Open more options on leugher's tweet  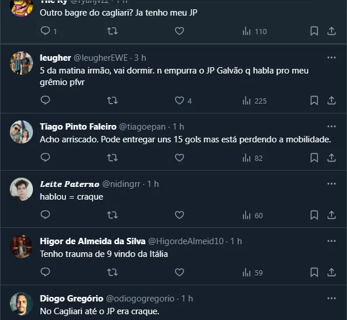pos(331,58)
